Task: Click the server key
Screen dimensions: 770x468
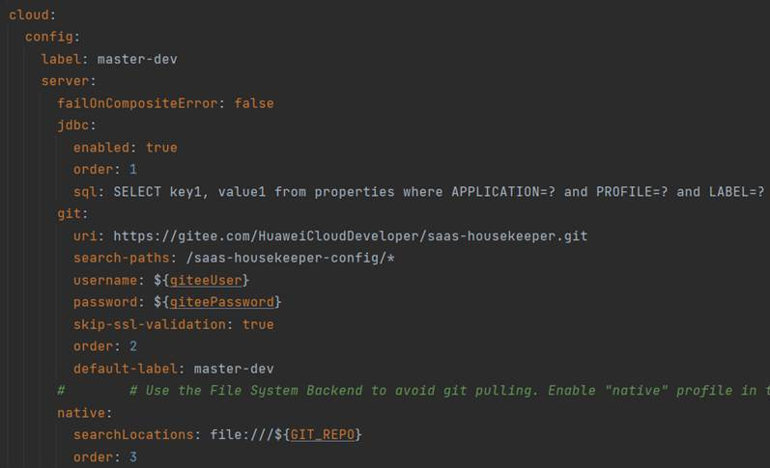Action: [66, 81]
